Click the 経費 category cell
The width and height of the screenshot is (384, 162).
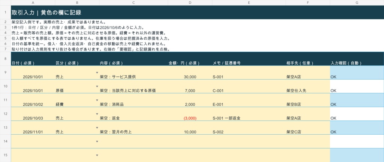(77, 100)
